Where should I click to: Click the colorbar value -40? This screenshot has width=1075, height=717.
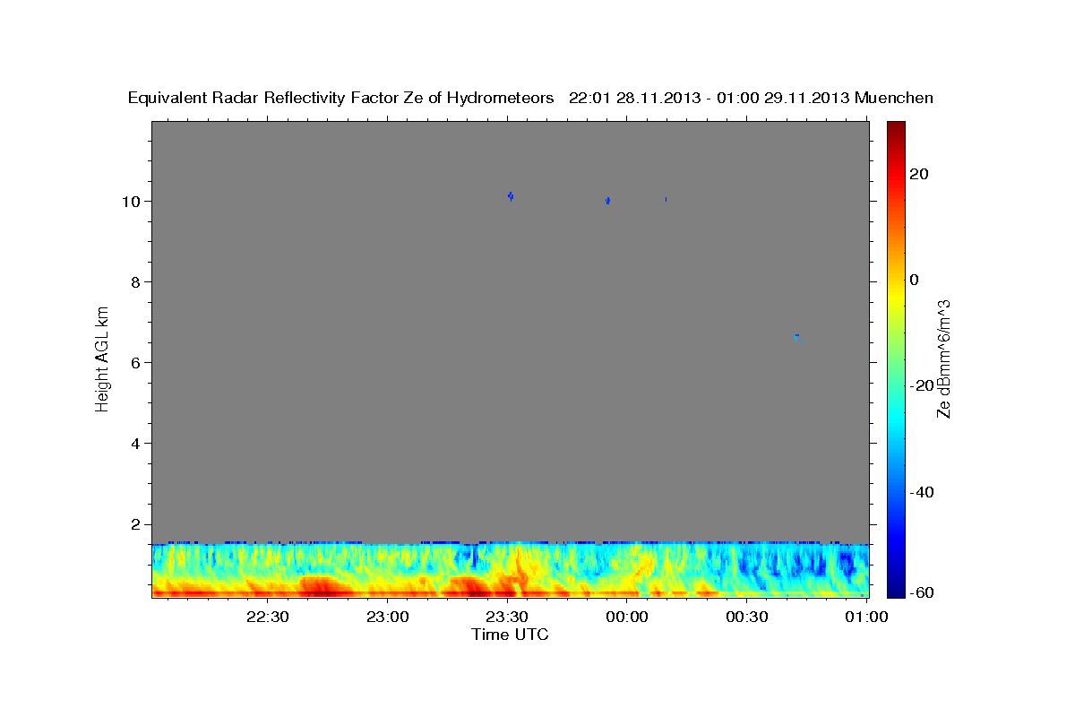[921, 492]
